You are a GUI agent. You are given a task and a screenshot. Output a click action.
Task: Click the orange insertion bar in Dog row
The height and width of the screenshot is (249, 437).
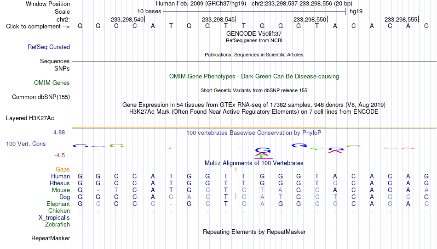(x=236, y=196)
